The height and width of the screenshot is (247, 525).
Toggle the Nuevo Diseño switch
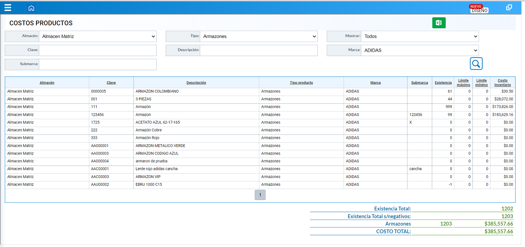coord(479,9)
